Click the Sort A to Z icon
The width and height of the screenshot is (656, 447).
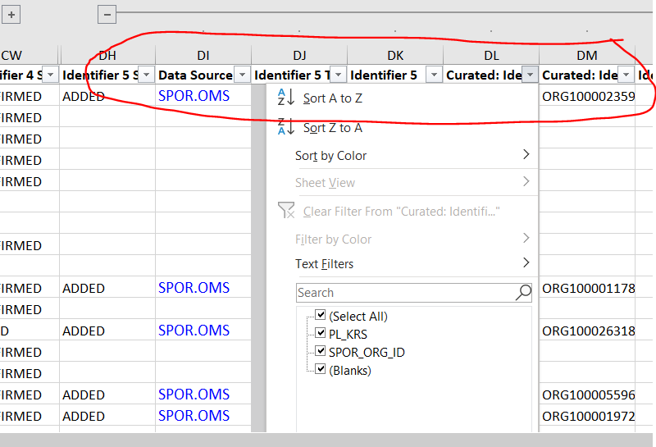[x=286, y=98]
